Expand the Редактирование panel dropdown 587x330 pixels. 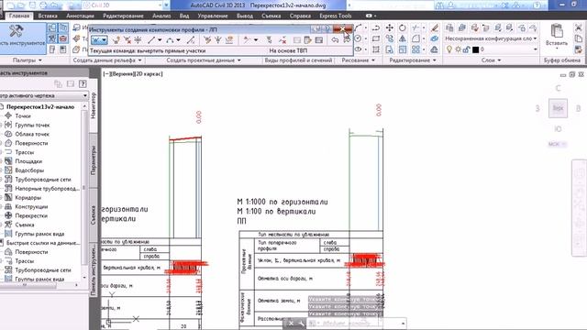(x=413, y=60)
